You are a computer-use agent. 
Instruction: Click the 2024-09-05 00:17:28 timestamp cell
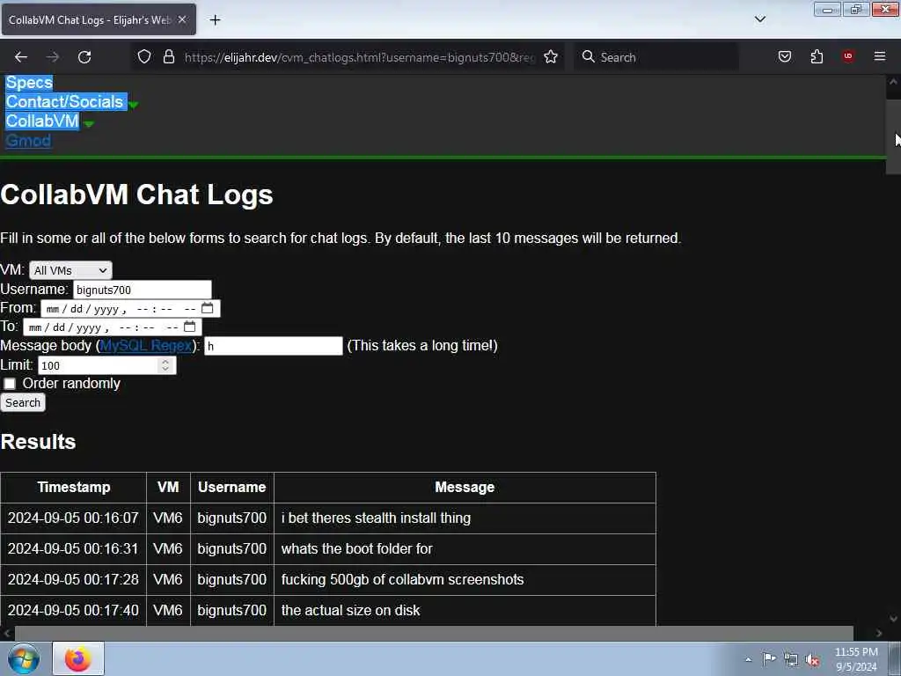[x=73, y=579]
